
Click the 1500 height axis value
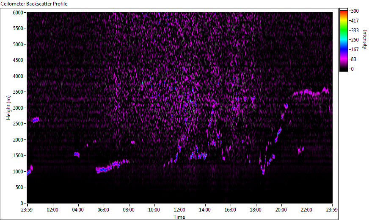18,156
